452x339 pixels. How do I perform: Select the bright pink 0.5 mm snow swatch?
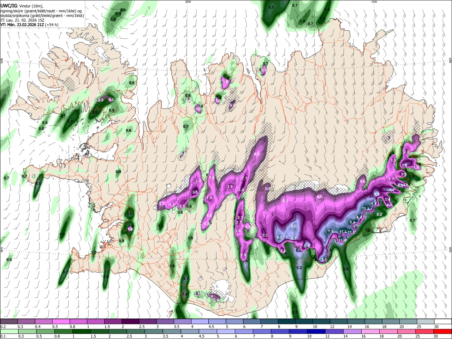(61, 321)
